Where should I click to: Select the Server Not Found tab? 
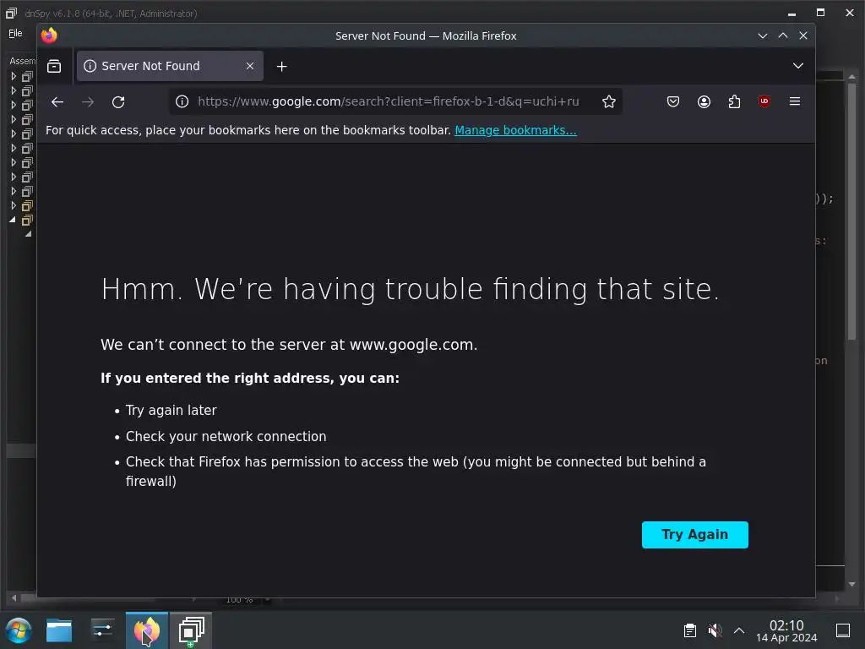(x=170, y=66)
